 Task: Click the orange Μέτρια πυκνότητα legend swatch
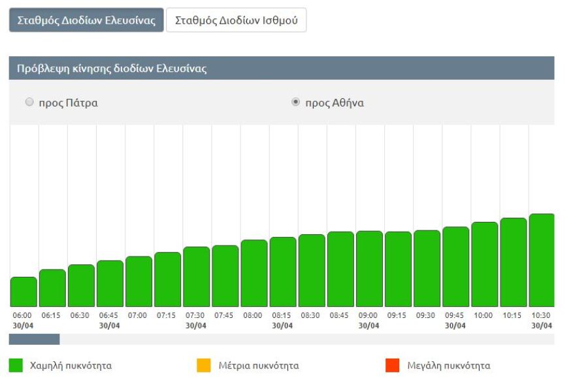[x=204, y=366]
